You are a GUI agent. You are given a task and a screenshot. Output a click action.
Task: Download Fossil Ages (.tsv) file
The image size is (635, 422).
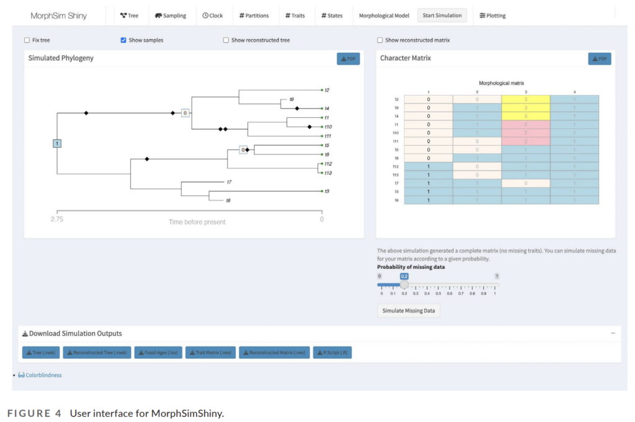pos(158,352)
